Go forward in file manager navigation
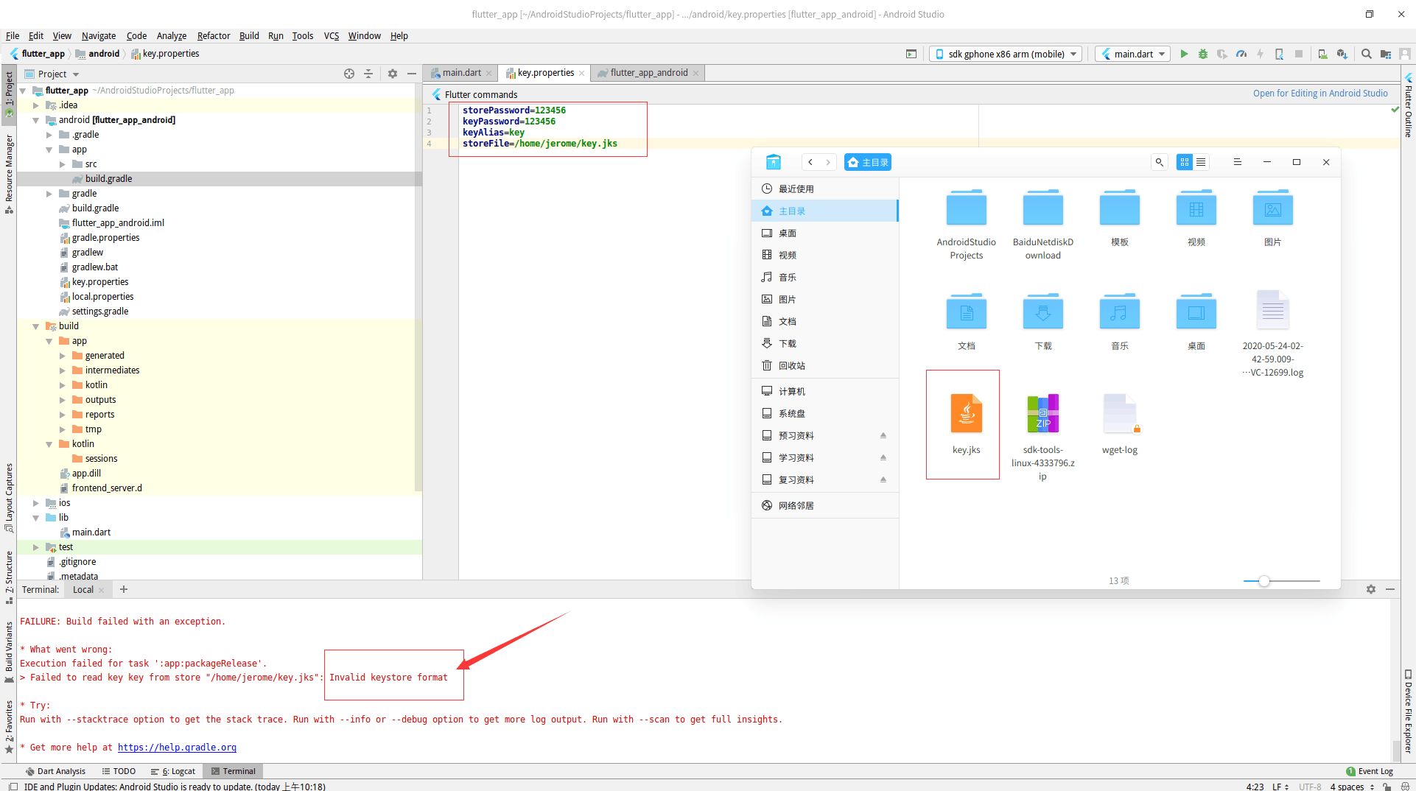Viewport: 1416px width, 791px height. click(x=828, y=162)
